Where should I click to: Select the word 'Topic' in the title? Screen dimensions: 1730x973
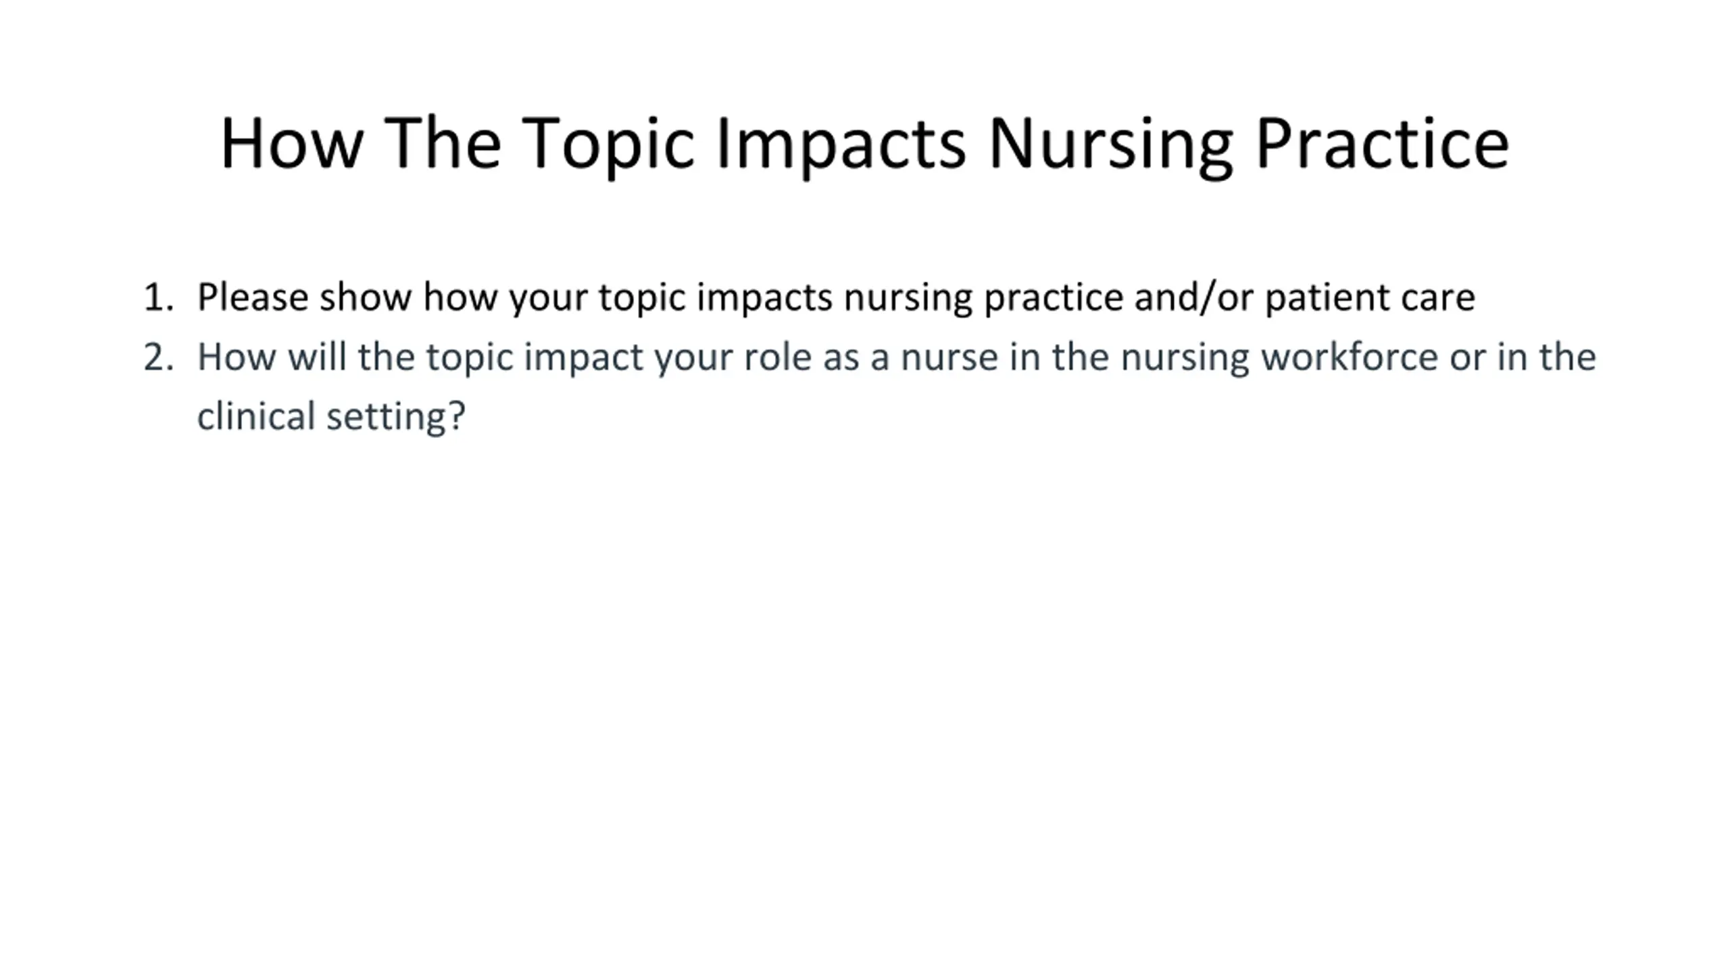pyautogui.click(x=608, y=145)
